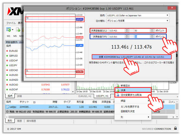Click the secured connection padlock icon
The height and width of the screenshot is (136, 181).
[176, 128]
